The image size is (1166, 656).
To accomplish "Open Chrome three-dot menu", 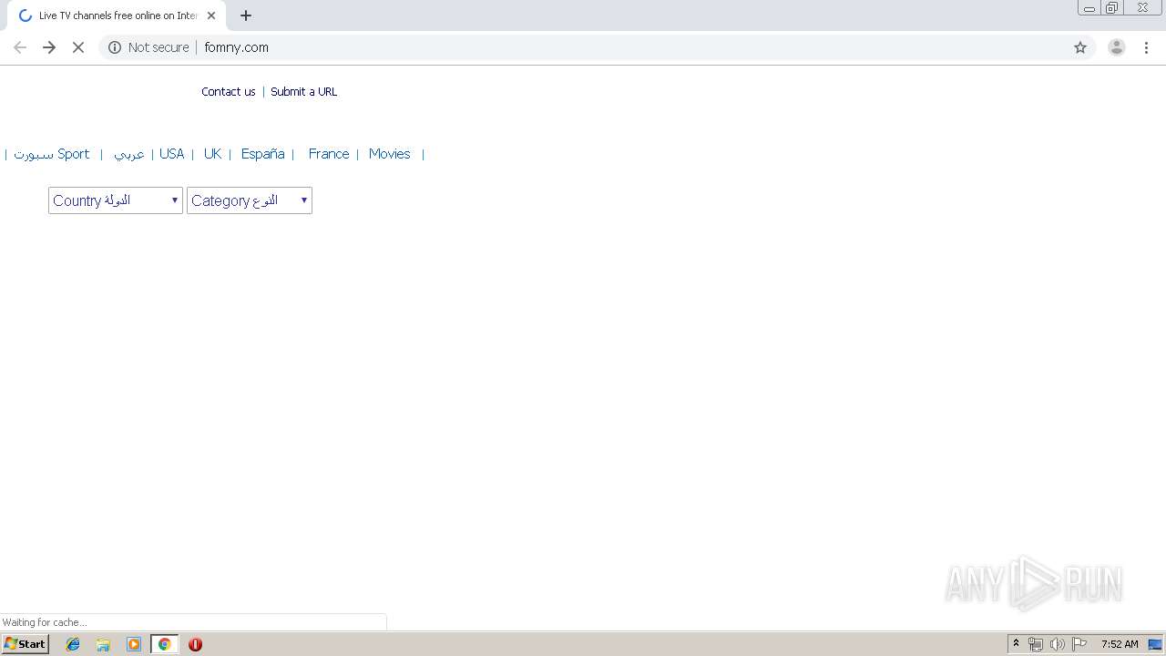I will click(x=1147, y=47).
